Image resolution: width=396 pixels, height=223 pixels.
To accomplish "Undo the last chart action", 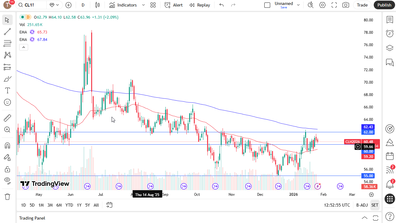I will click(221, 5).
